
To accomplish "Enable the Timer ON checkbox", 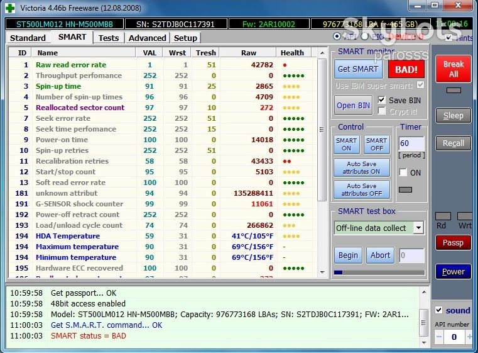I will click(403, 172).
